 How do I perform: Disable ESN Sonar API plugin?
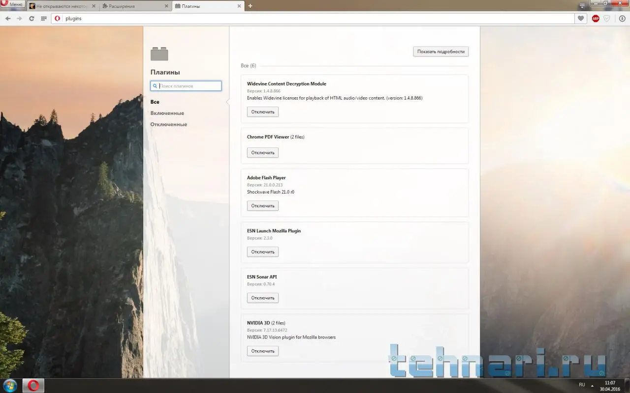click(263, 298)
